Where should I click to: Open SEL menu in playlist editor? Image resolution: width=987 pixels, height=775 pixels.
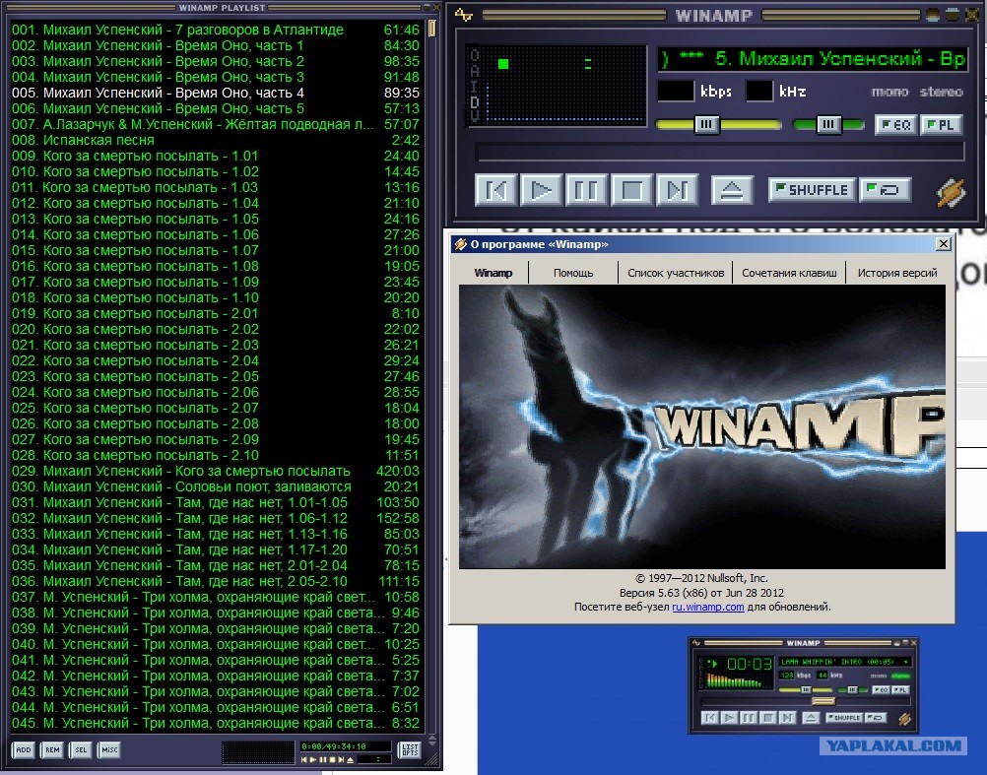[81, 749]
